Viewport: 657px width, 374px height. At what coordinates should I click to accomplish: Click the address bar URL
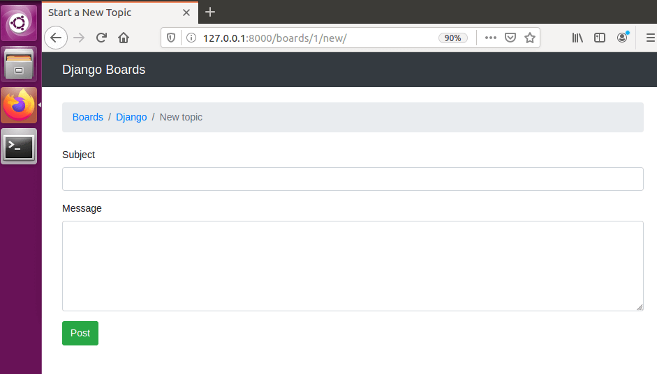point(275,38)
